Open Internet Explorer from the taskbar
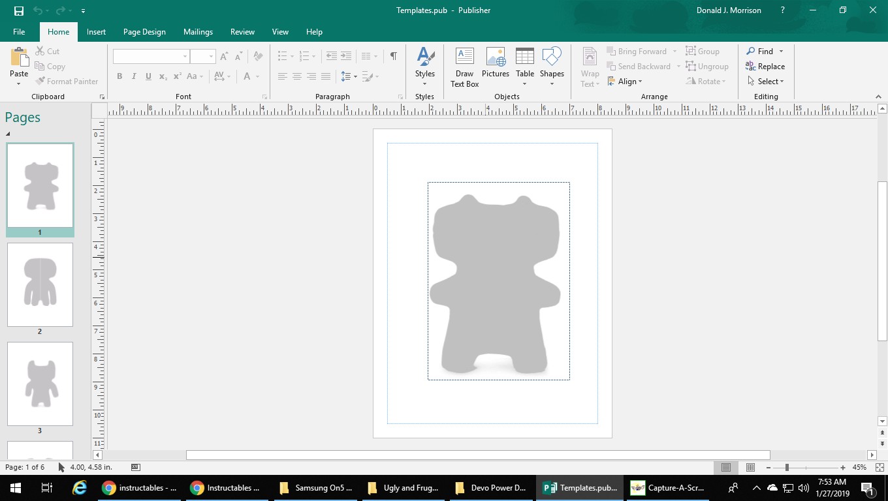Viewport: 888px width, 501px height. tap(80, 487)
